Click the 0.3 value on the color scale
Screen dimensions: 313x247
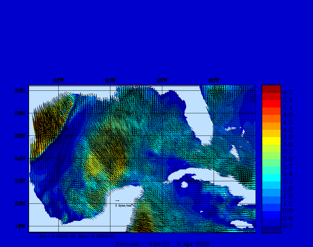pos(288,226)
